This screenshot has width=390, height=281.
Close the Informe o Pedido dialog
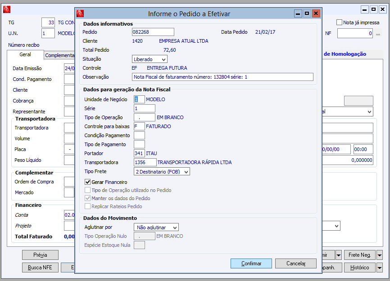point(316,13)
